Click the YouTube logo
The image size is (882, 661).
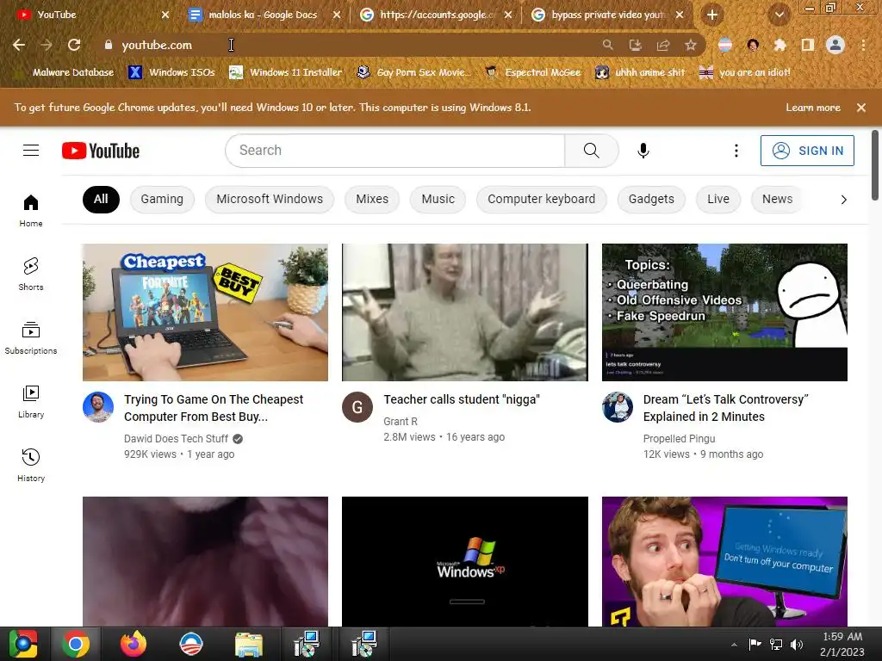click(x=101, y=151)
